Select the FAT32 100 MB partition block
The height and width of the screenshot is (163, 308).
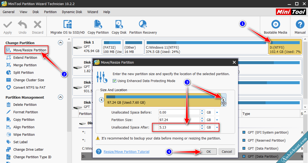pyautogui.click(x=112, y=47)
